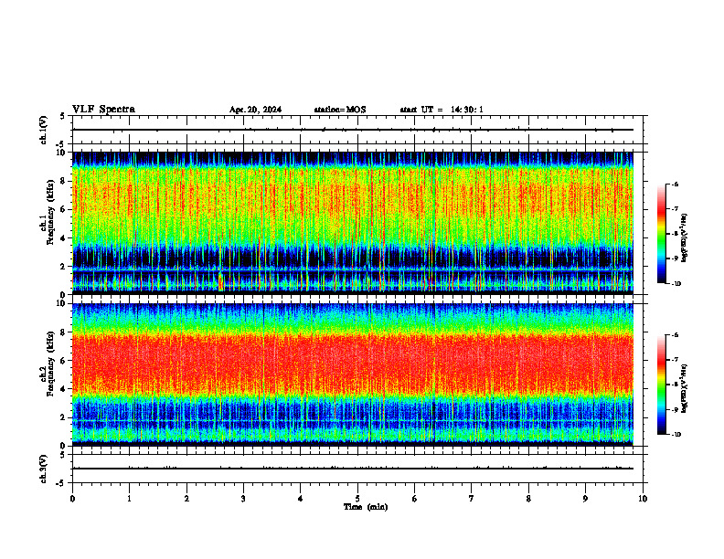Viewport: 724px width, 559px height.
Task: Click the "4" kHz tick on ch.2 frequency axis
Action: [x=63, y=389]
